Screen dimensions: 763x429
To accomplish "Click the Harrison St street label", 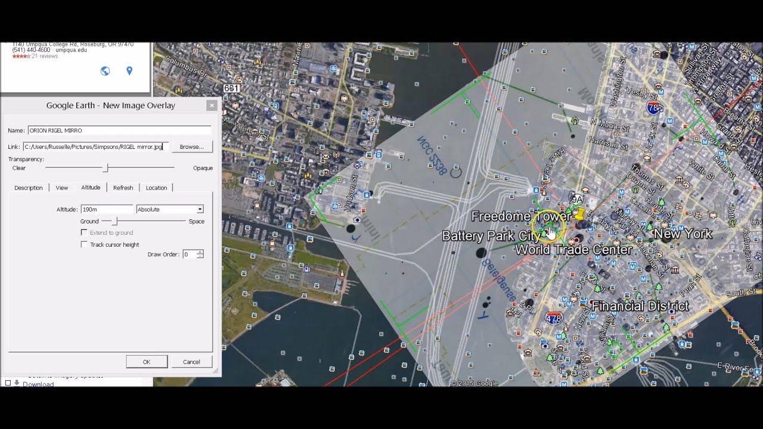I will pyautogui.click(x=608, y=143).
